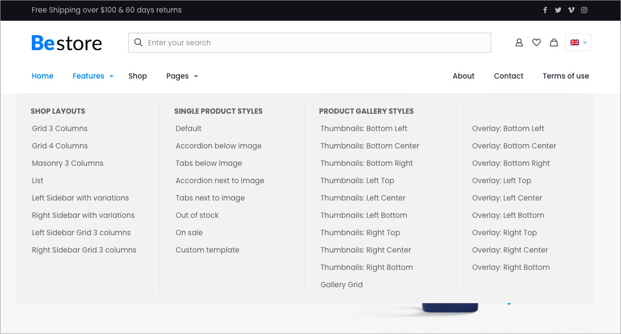The height and width of the screenshot is (334, 621).
Task: View the wishlist heart icon
Action: [x=537, y=42]
